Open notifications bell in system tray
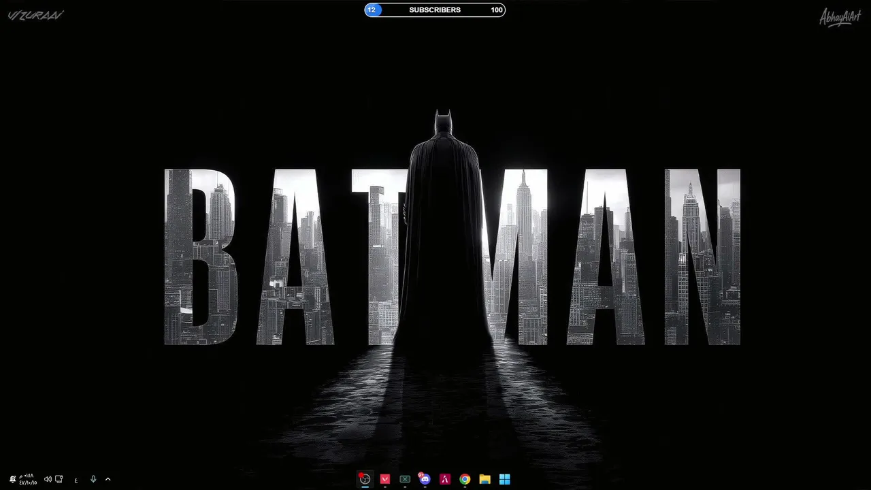 pyautogui.click(x=12, y=479)
